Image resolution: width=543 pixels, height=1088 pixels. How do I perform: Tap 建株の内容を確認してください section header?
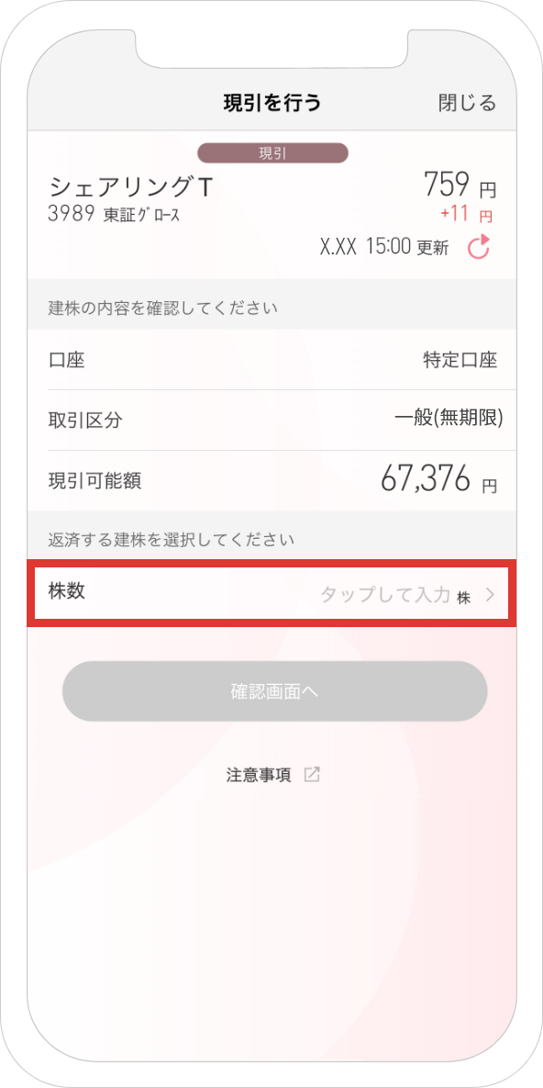point(163,308)
